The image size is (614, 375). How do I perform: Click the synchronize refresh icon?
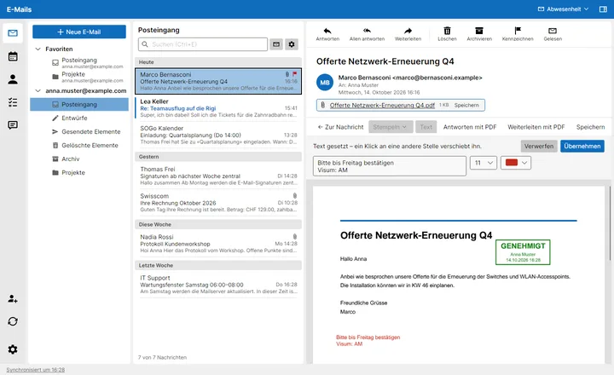tap(13, 321)
